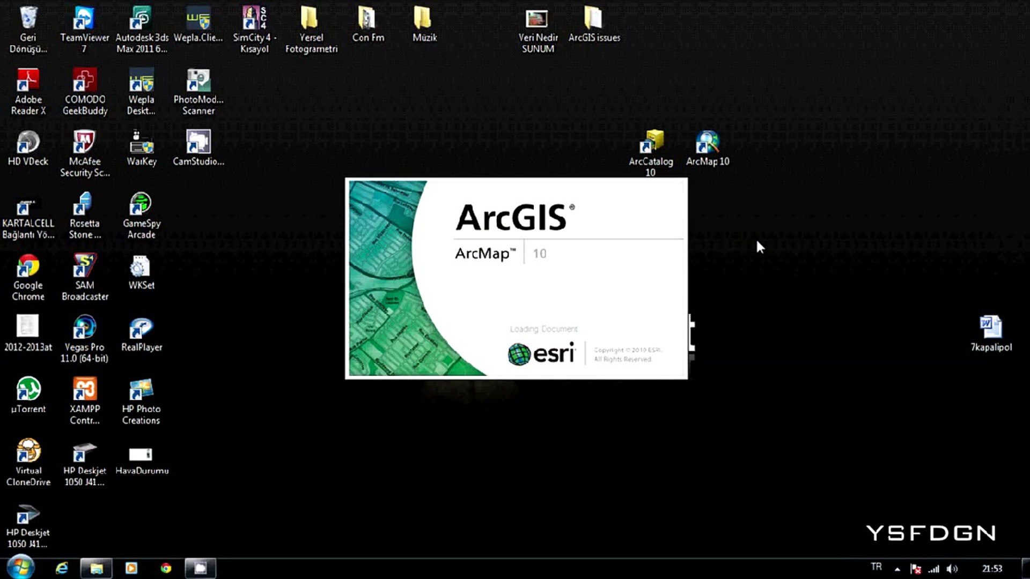Click the volume speaker tray icon

(952, 569)
